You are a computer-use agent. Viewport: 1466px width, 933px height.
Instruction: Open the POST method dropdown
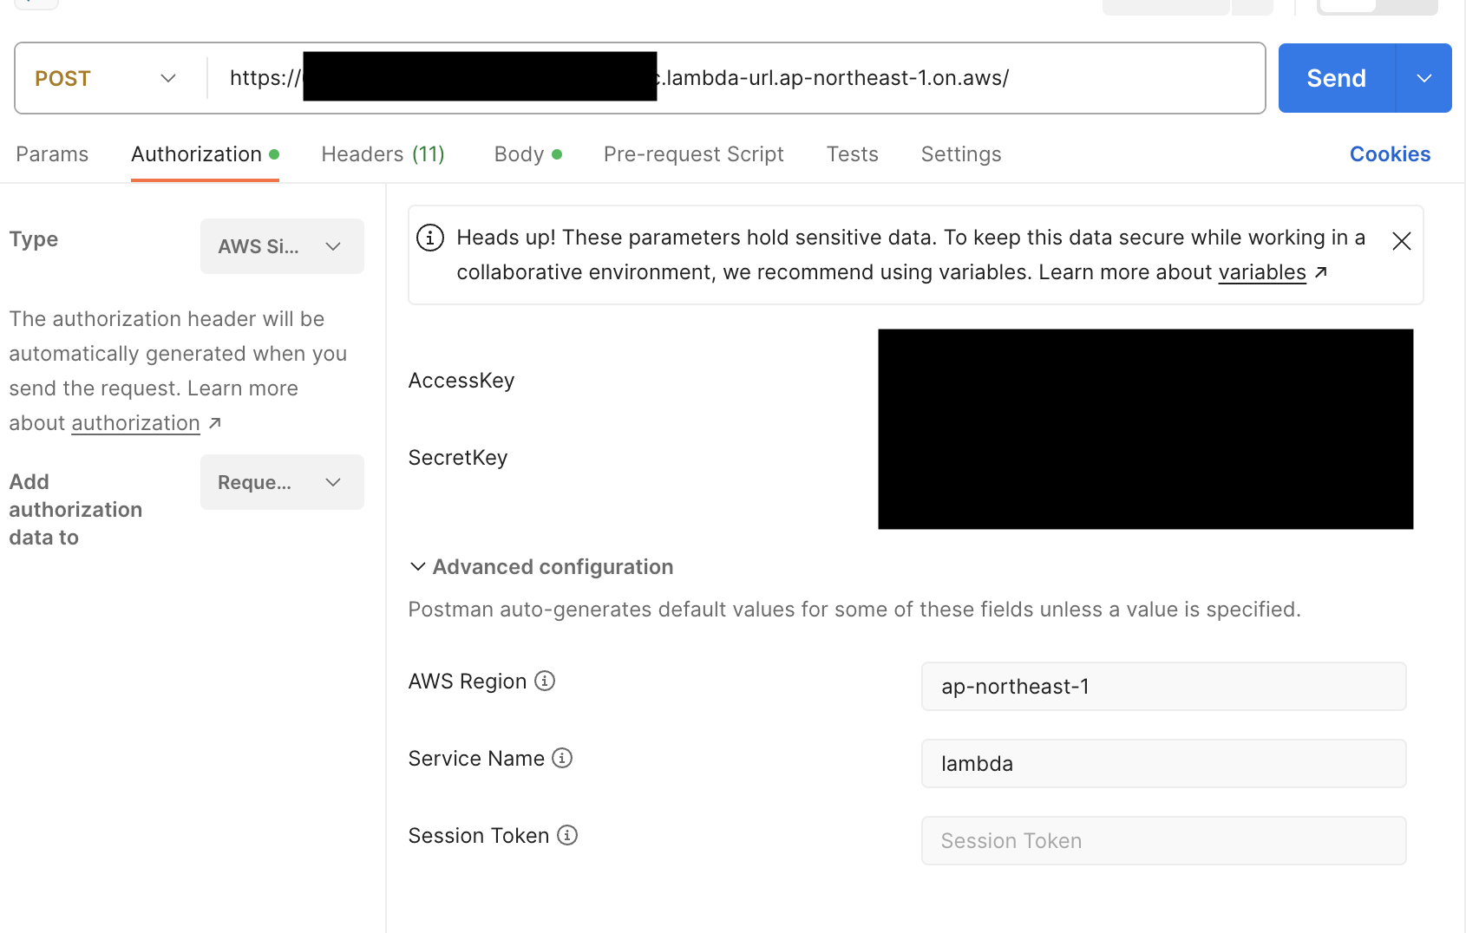coord(106,78)
